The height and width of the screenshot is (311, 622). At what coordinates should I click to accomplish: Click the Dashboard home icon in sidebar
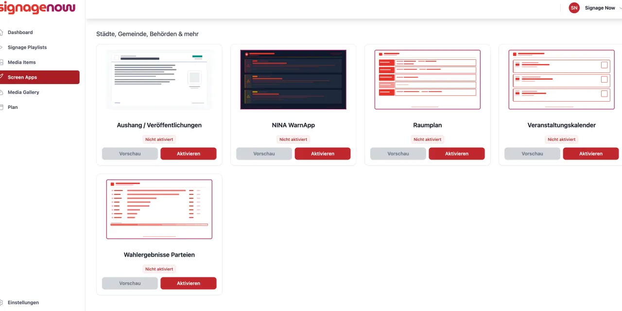coord(1,32)
